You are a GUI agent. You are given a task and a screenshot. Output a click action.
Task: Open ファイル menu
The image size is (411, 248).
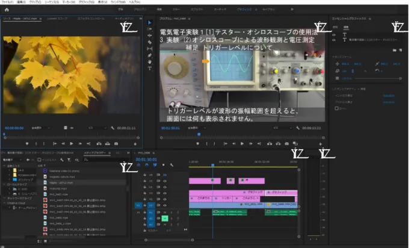[x=7, y=2]
